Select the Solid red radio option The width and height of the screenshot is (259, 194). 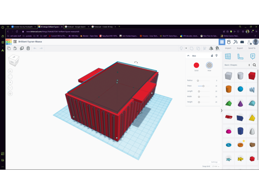196,65
